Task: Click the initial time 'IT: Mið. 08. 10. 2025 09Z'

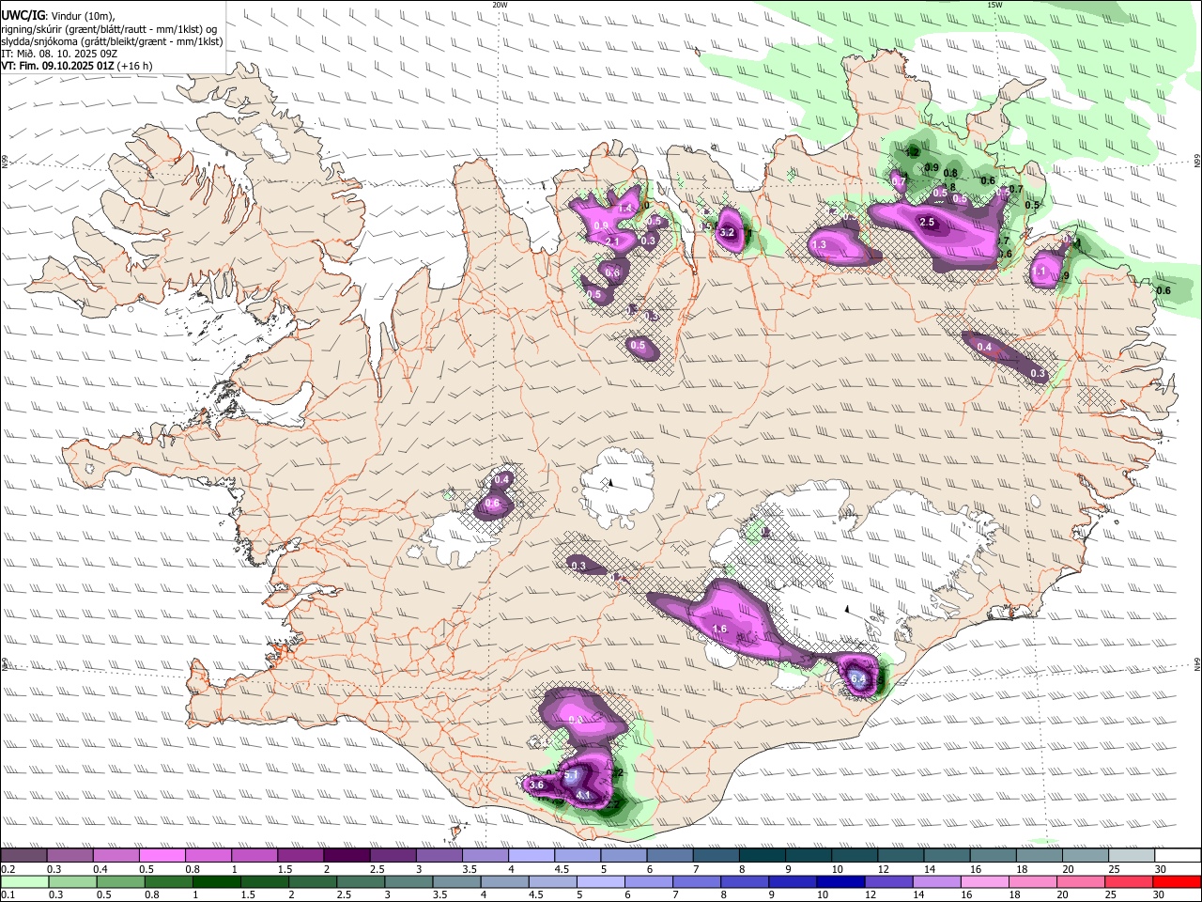Action: (x=58, y=54)
